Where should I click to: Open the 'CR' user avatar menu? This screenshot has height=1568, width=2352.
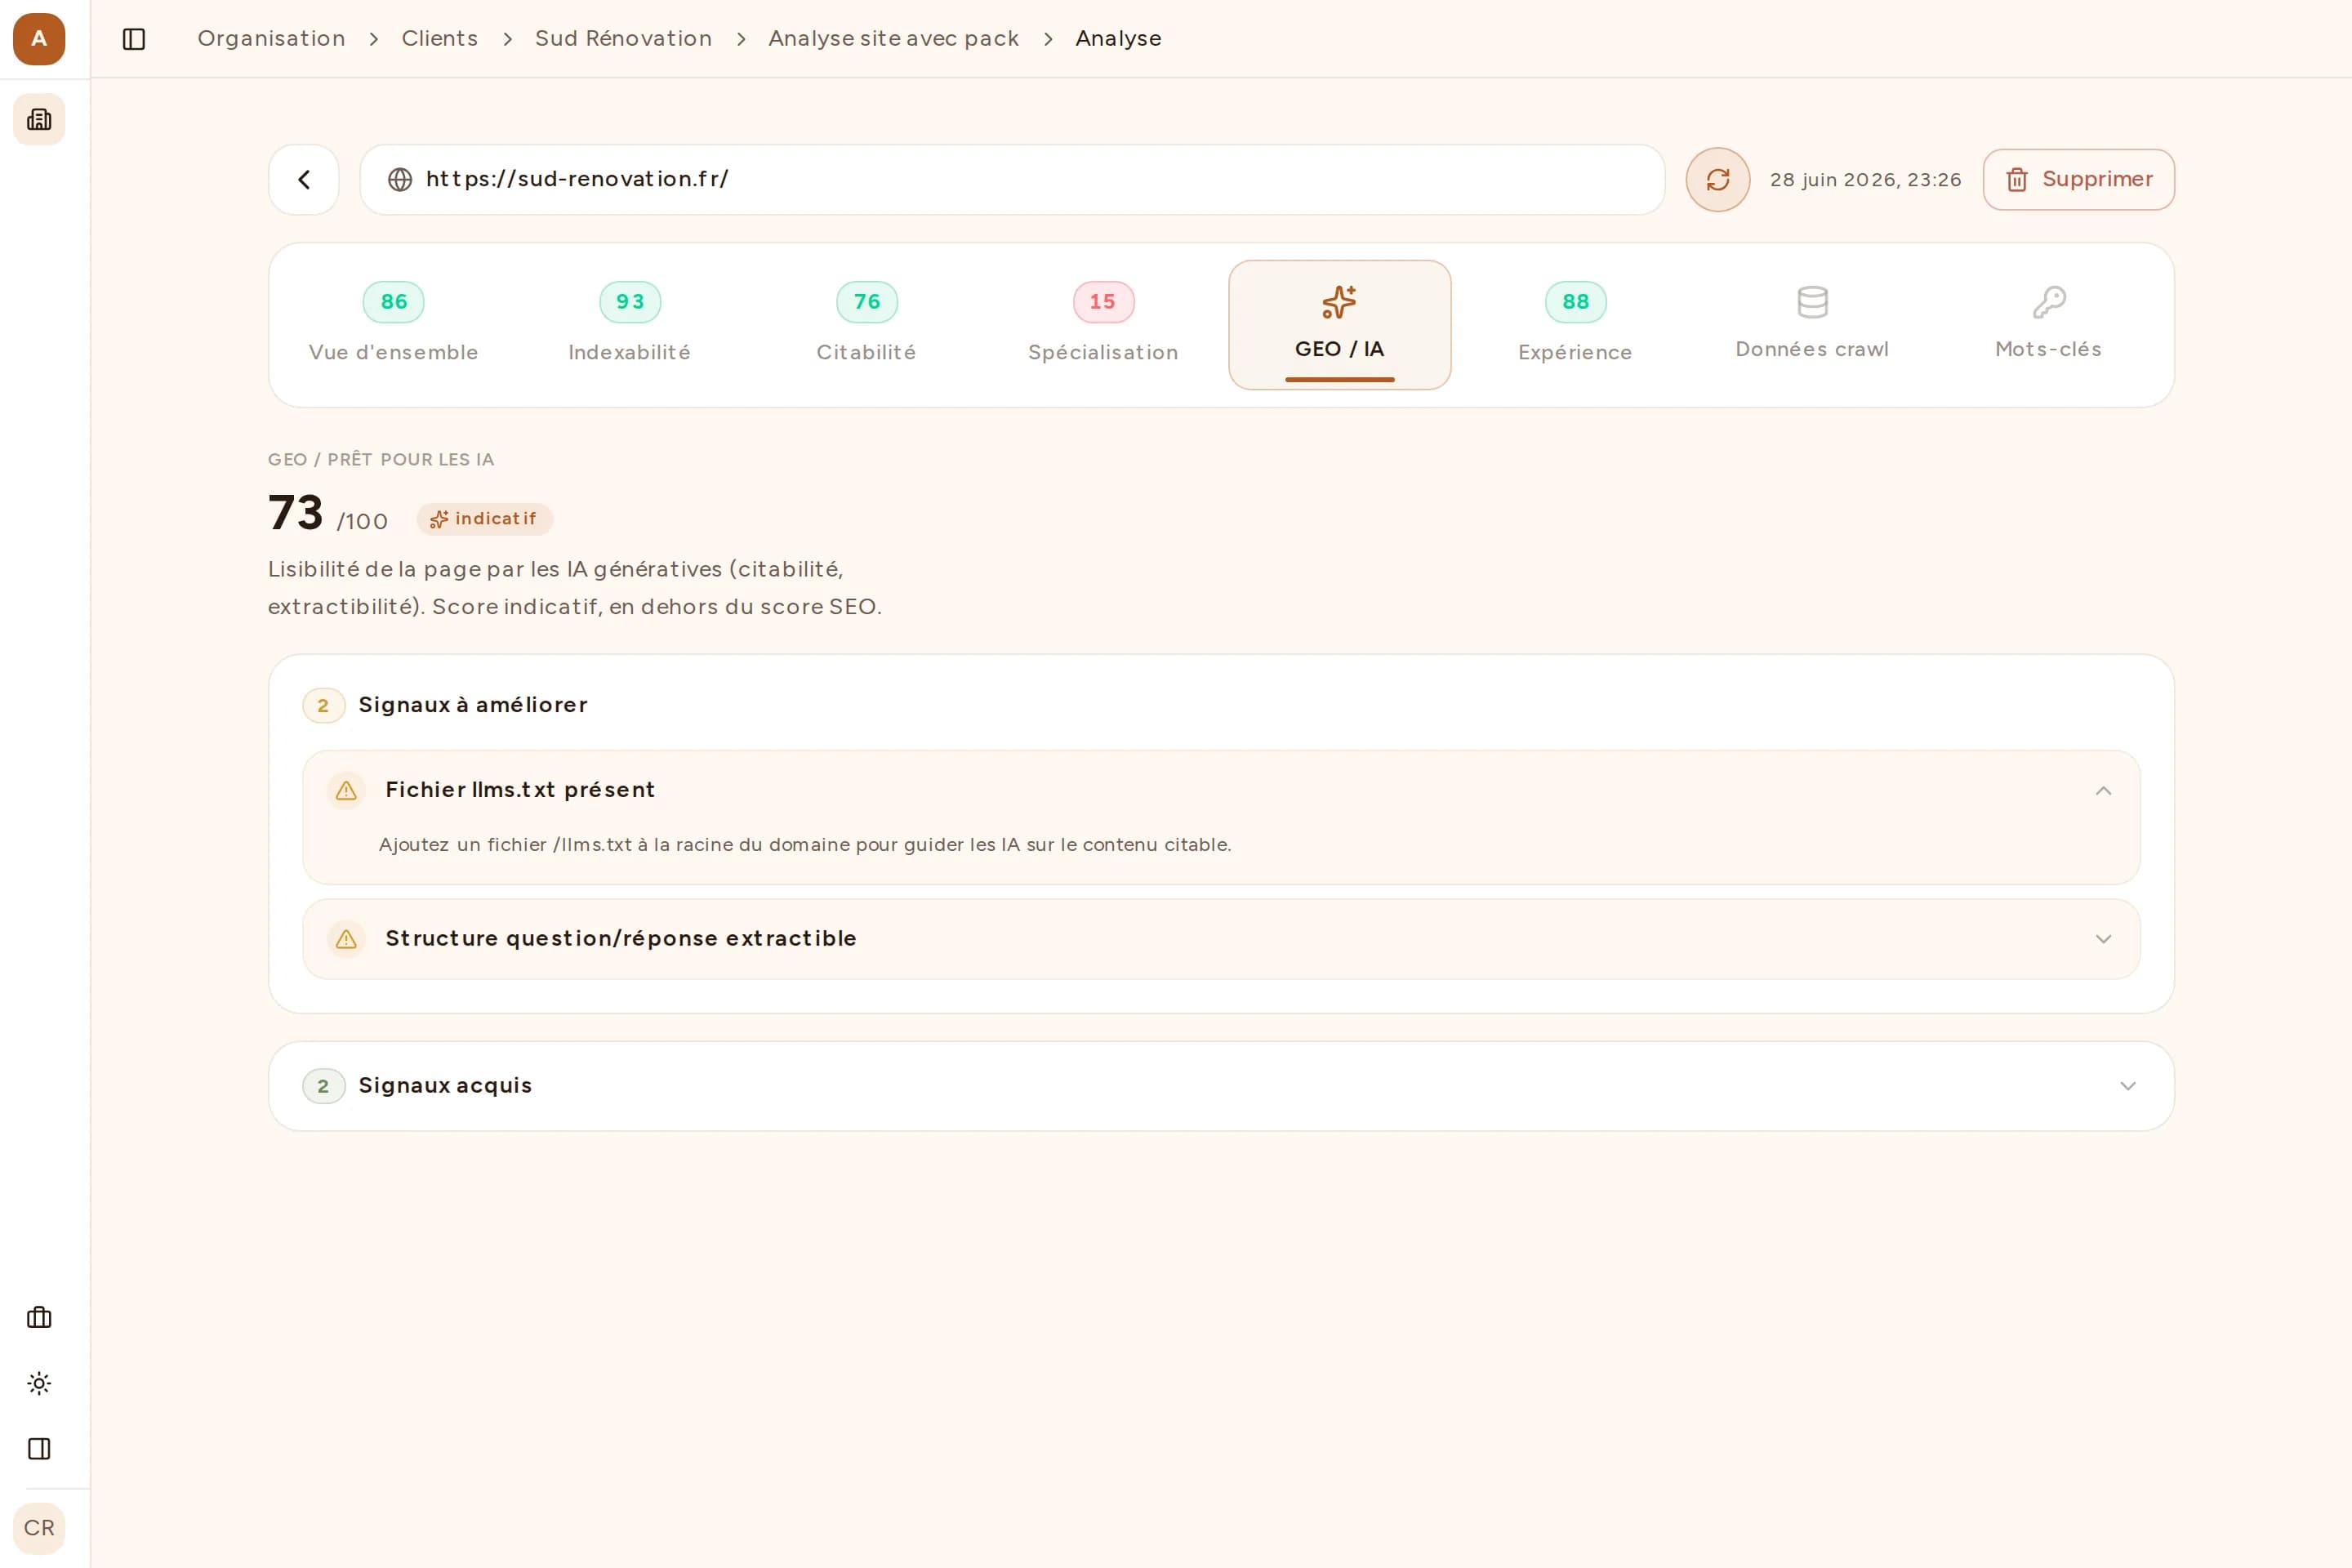click(x=39, y=1528)
